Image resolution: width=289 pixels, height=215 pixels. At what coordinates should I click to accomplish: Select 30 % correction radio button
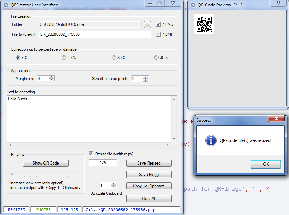(156, 57)
